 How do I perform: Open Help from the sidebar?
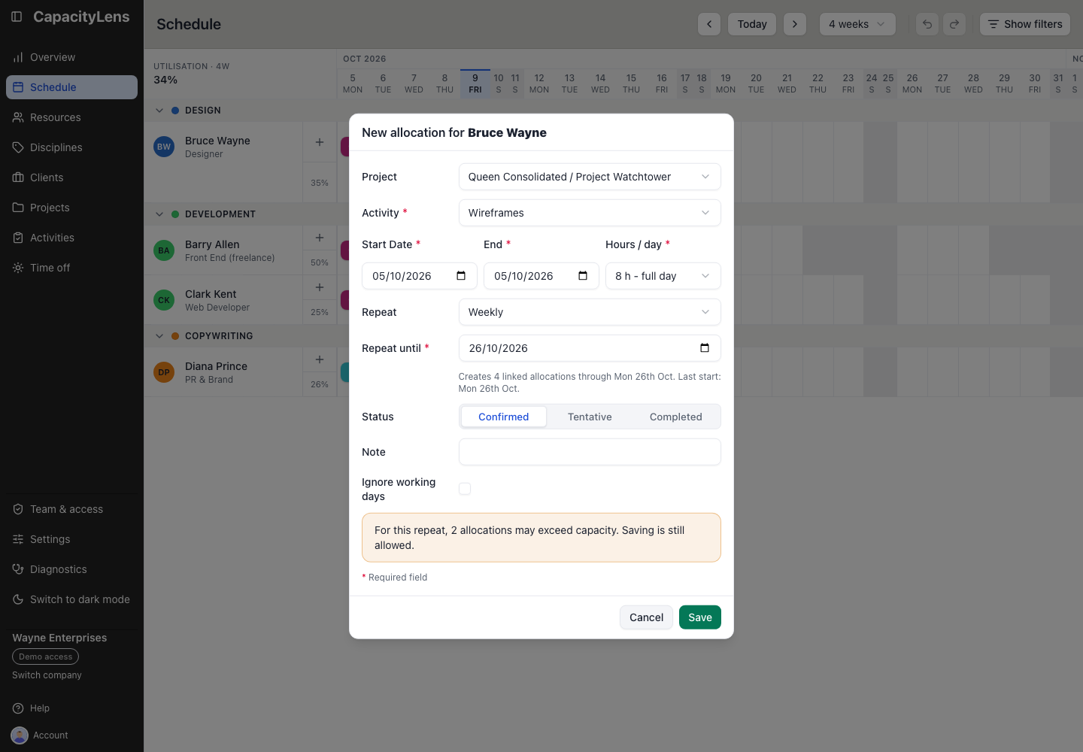tap(31, 708)
